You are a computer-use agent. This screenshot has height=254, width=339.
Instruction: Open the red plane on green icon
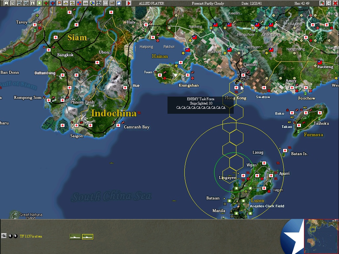(46, 3)
